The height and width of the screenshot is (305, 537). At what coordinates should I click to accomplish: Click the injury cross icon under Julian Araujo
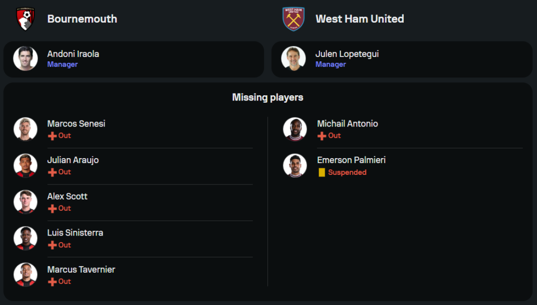click(x=52, y=173)
